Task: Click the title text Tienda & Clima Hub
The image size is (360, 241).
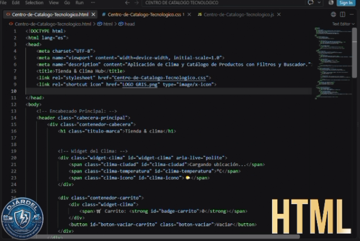Action: [x=79, y=71]
